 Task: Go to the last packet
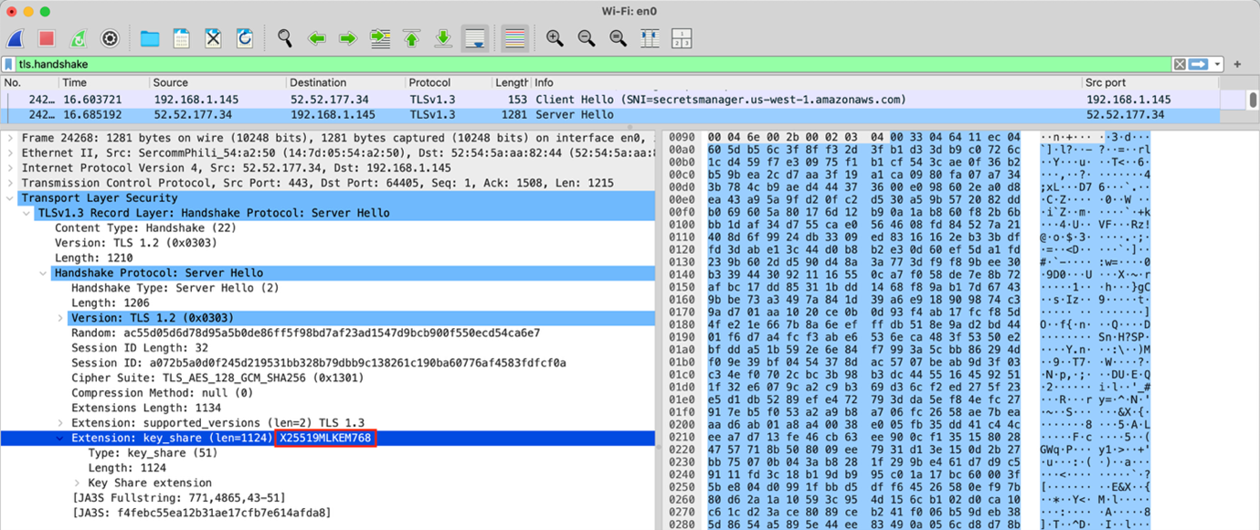[x=442, y=37]
